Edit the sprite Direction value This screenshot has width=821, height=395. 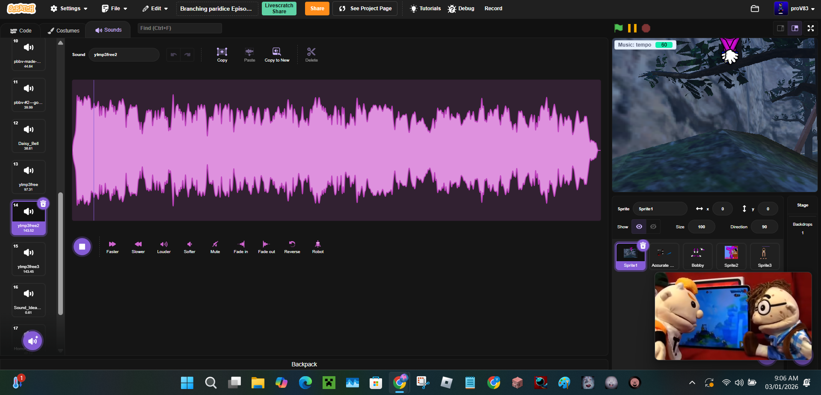click(764, 227)
